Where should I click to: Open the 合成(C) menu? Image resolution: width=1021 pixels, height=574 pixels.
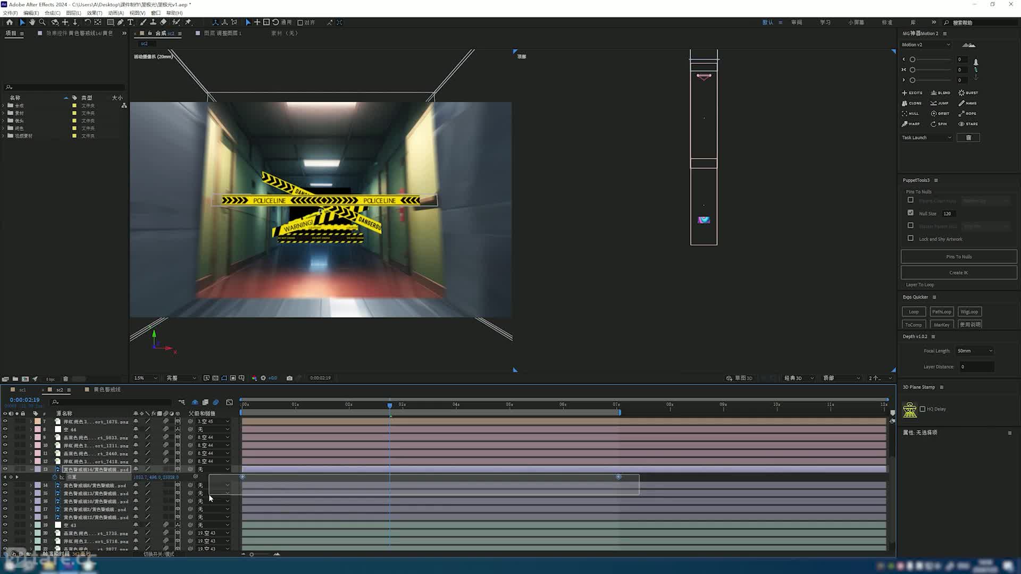coord(52,13)
